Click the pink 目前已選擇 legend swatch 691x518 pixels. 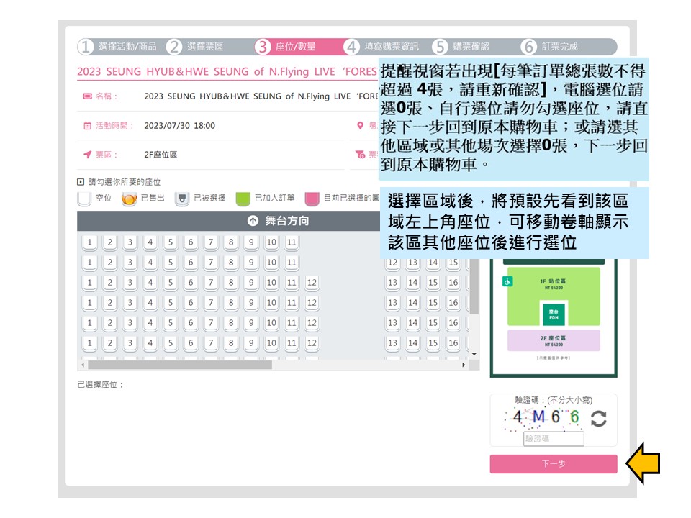312,199
